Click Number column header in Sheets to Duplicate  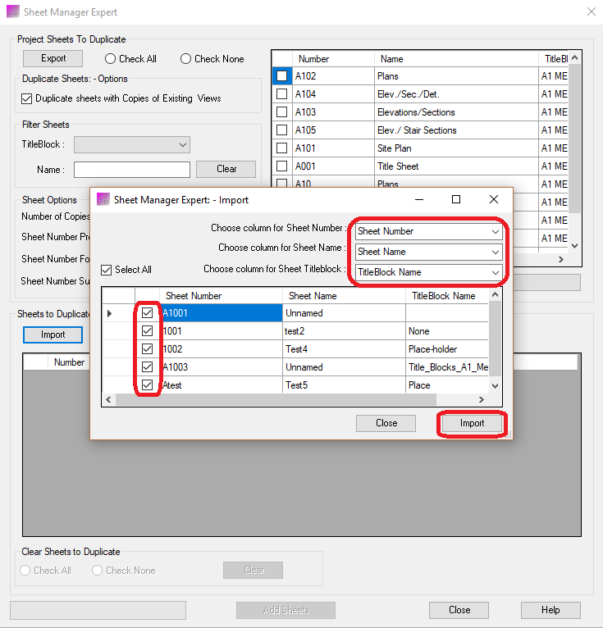pyautogui.click(x=69, y=362)
